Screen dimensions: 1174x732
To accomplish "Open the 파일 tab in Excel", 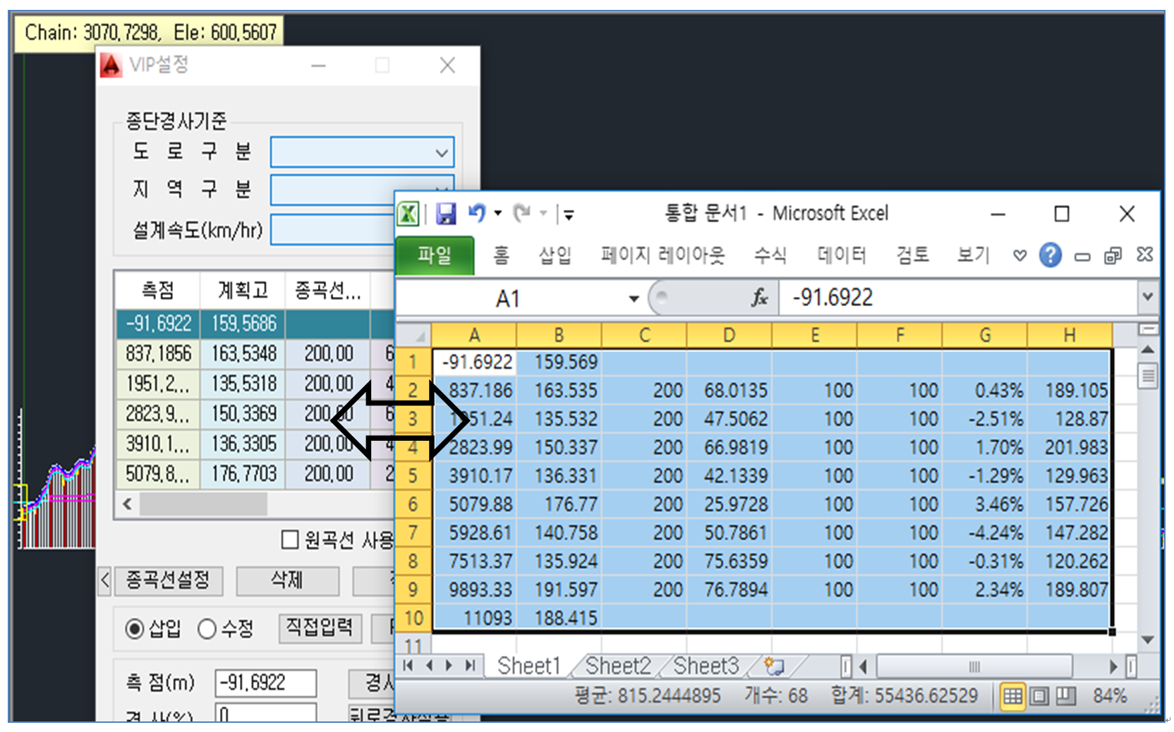I will (x=434, y=255).
